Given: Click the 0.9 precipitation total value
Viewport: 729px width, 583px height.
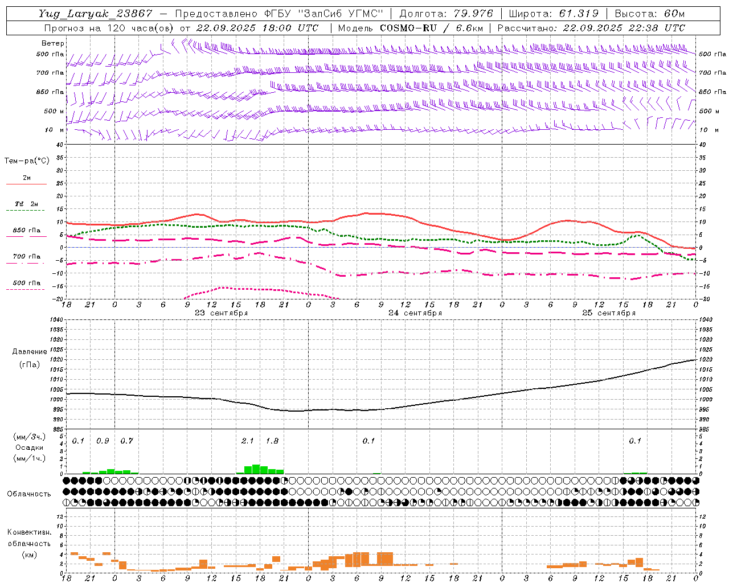Looking at the screenshot, I should tap(103, 441).
